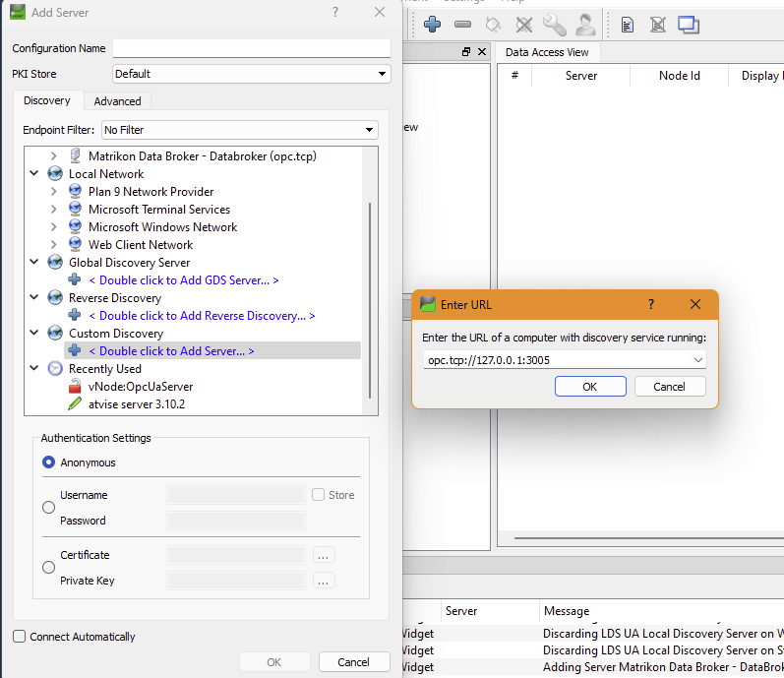Click the discovery URL input field
This screenshot has width=784, height=678.
(557, 360)
